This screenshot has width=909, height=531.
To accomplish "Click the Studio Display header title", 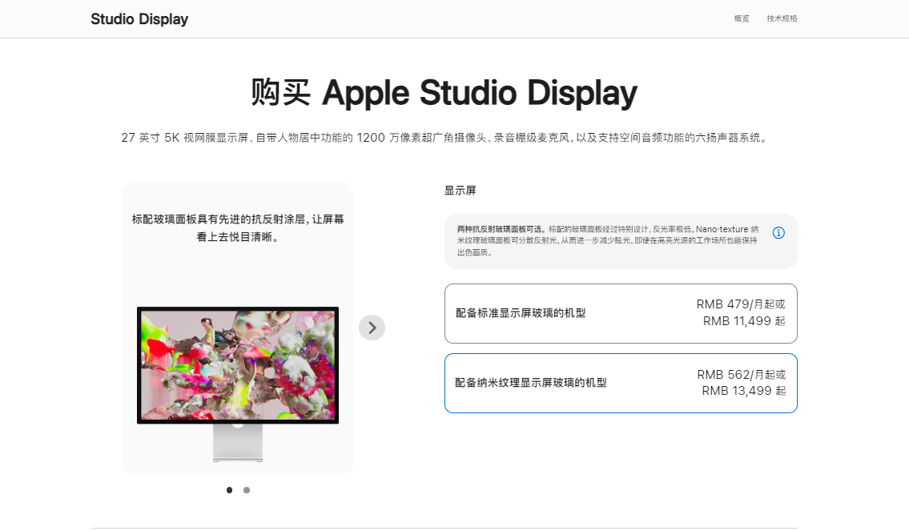I will (x=139, y=19).
